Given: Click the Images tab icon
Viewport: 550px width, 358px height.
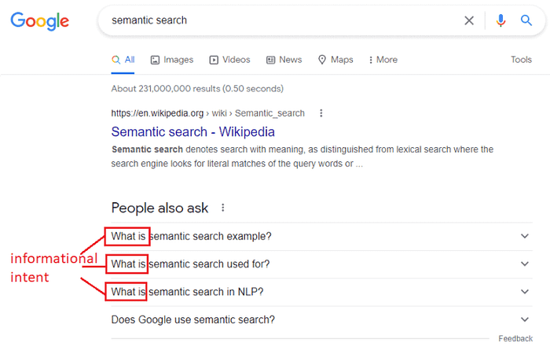Looking at the screenshot, I should pyautogui.click(x=155, y=60).
